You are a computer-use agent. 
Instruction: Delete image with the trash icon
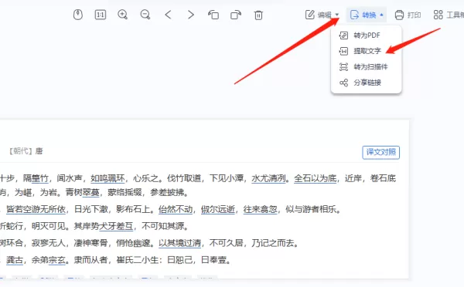point(258,15)
